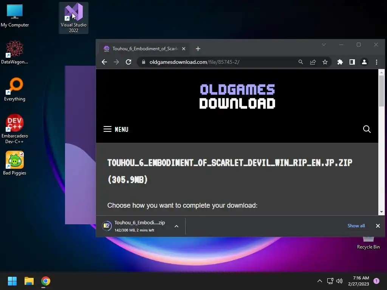Go back to the previous page in Chrome
This screenshot has width=387, height=290.
click(104, 62)
